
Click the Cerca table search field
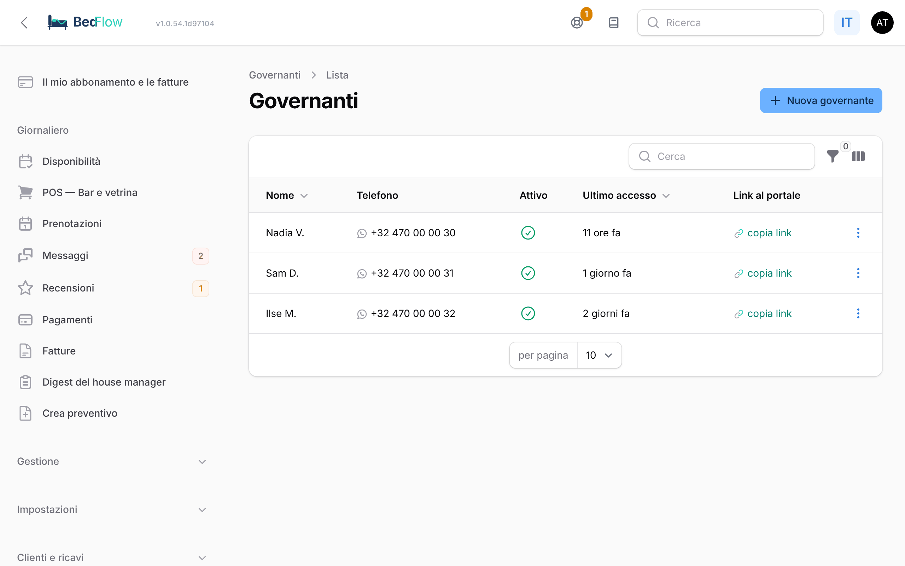point(722,156)
